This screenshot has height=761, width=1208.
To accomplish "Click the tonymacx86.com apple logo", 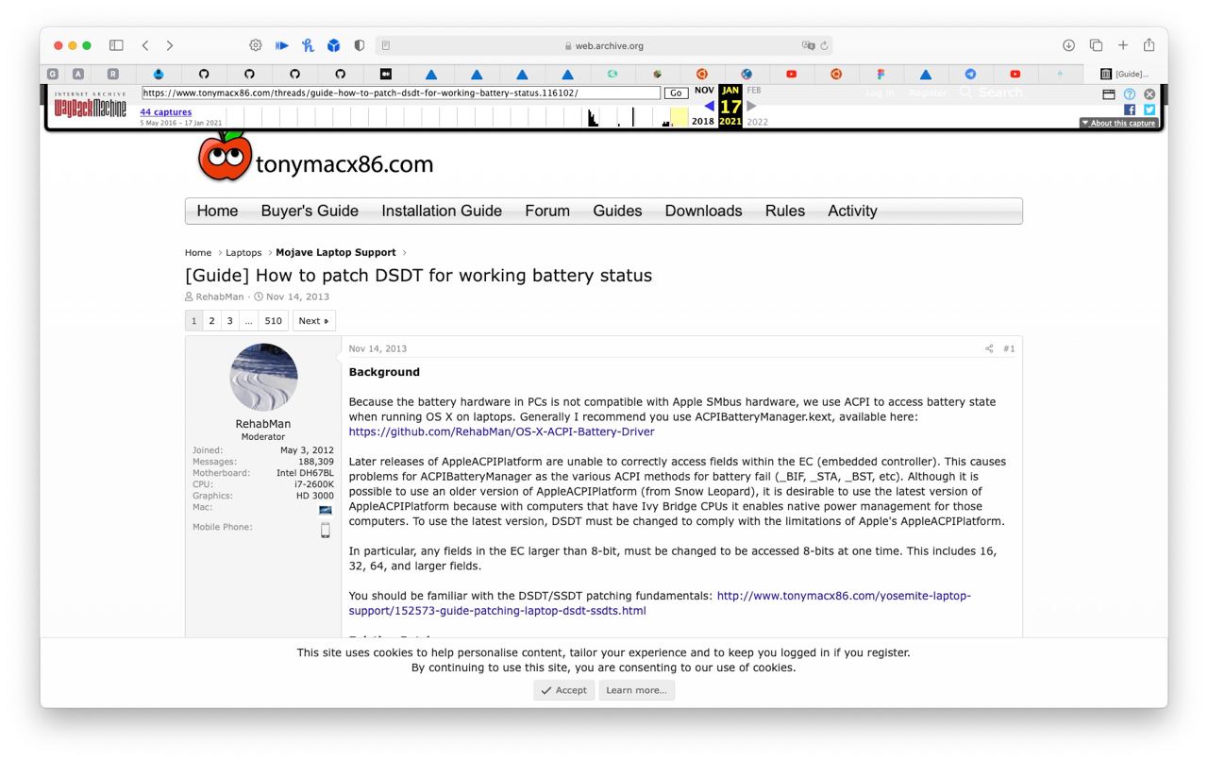I will point(225,157).
